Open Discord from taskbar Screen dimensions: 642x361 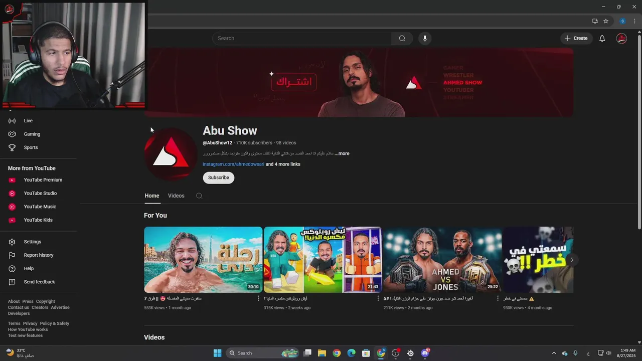(x=425, y=353)
